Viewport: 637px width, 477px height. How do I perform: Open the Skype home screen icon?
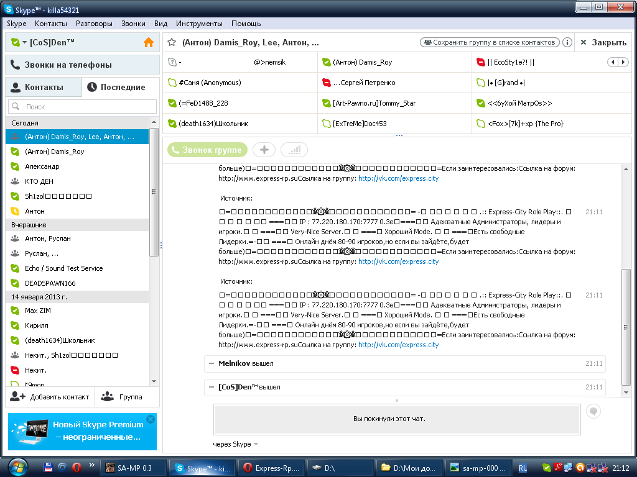coord(149,42)
